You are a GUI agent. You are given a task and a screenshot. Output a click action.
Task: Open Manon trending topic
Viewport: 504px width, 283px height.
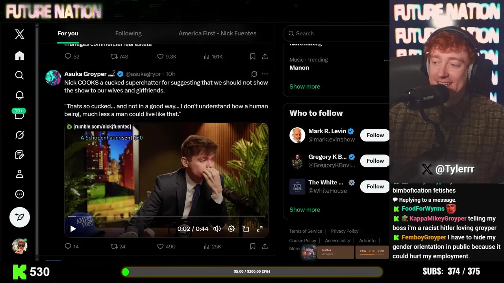coord(299,68)
